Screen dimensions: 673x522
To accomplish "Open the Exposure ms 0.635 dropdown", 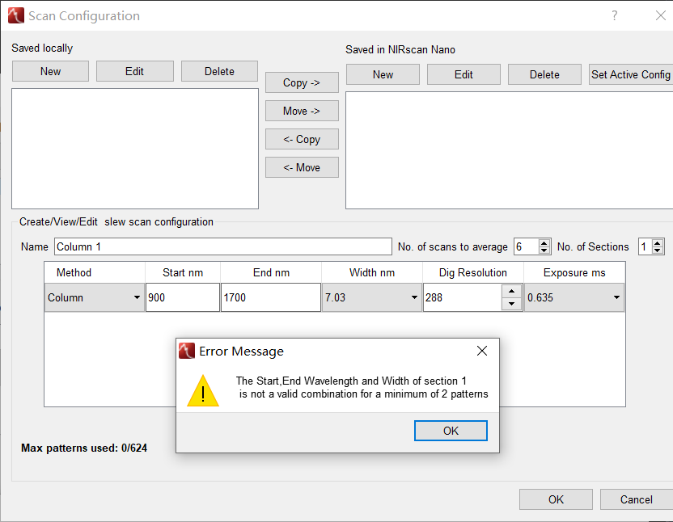I will pyautogui.click(x=616, y=298).
